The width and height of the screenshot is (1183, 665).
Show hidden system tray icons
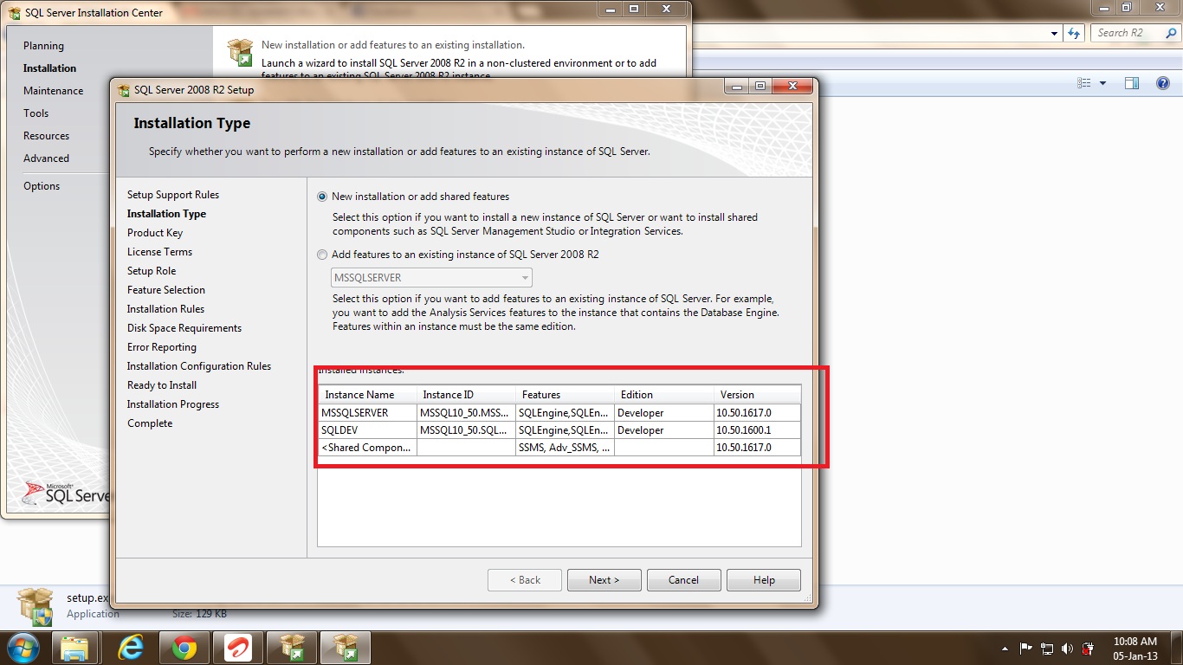tap(1005, 648)
